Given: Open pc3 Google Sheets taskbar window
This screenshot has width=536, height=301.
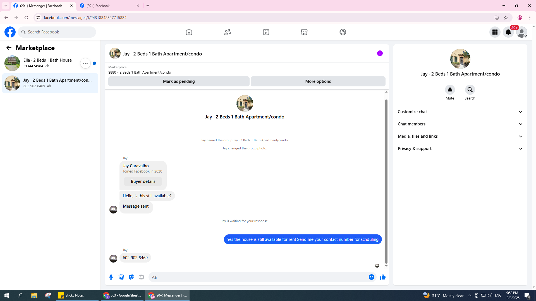Looking at the screenshot, I should [x=122, y=295].
